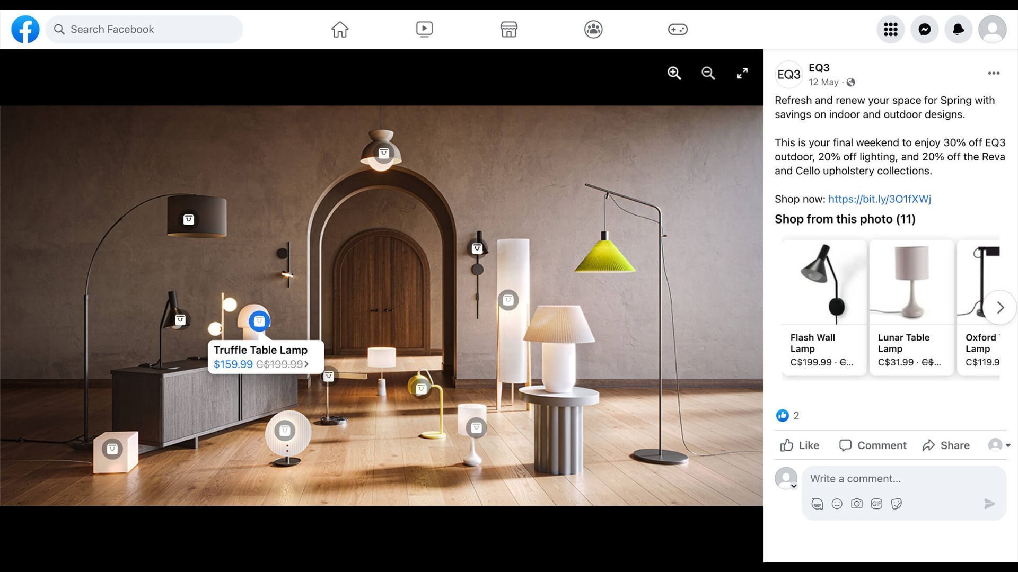Open Messenger from the top bar
Screen dimensions: 1018x572
924,29
